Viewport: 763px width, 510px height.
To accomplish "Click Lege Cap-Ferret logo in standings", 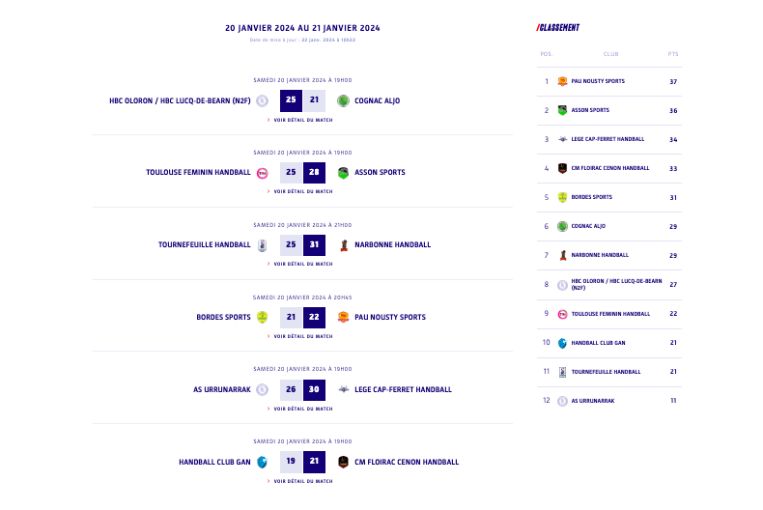I will [562, 139].
